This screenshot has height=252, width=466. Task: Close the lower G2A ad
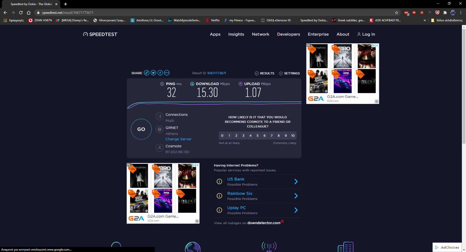click(197, 165)
